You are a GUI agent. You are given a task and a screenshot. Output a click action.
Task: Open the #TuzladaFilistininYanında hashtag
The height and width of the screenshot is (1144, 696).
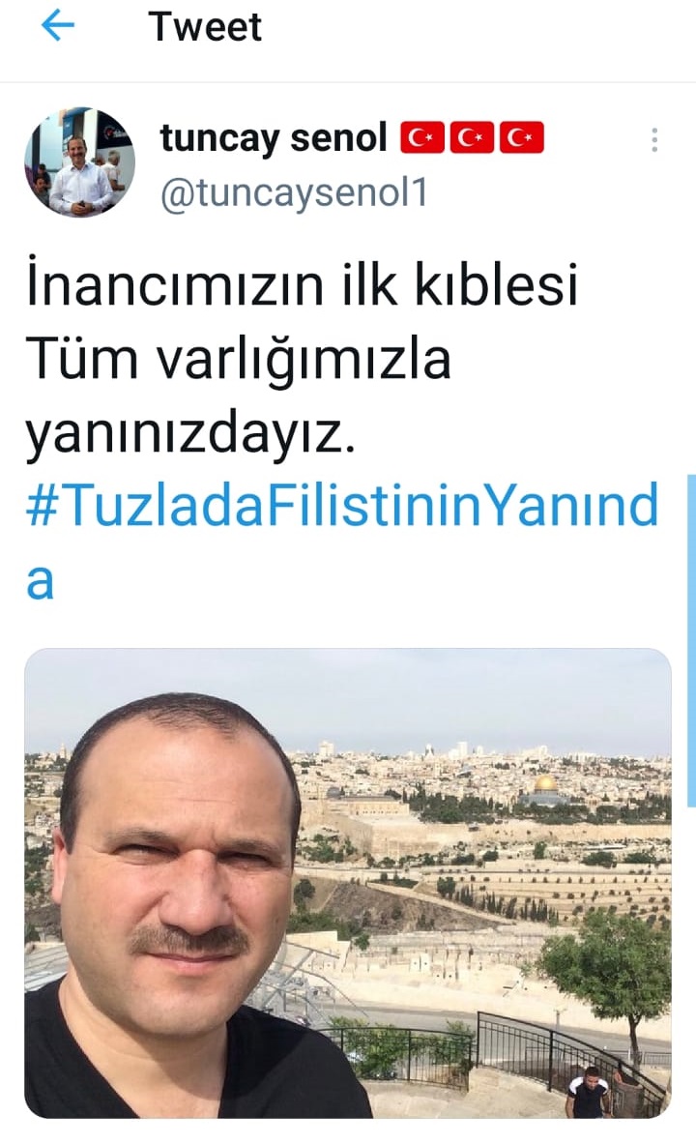click(342, 505)
